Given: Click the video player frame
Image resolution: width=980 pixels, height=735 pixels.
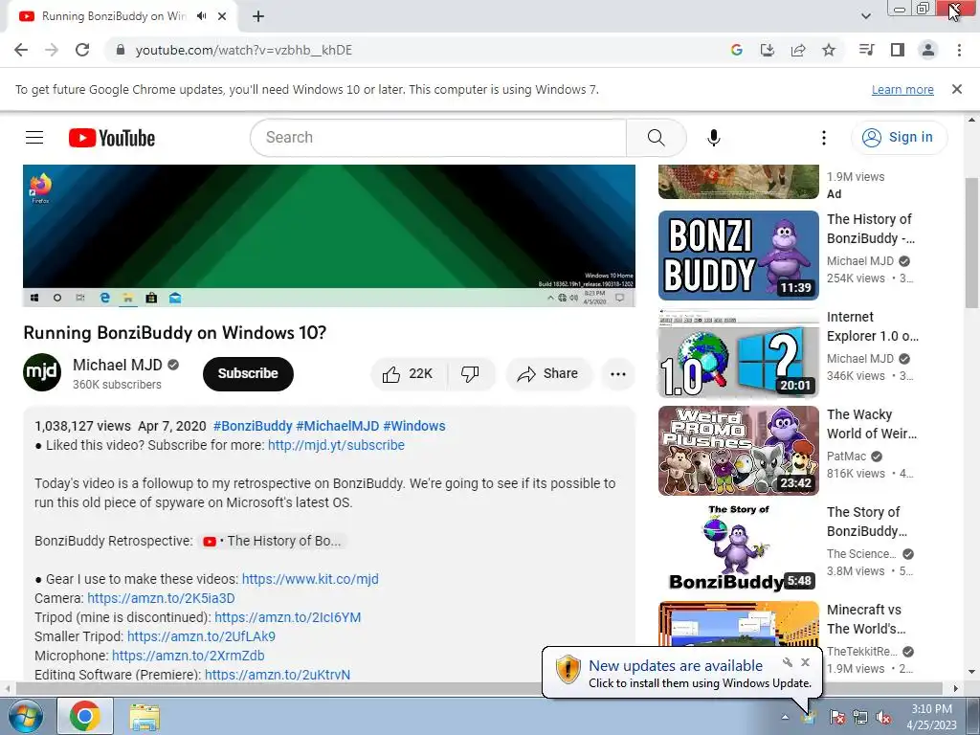Looking at the screenshot, I should pos(329,235).
